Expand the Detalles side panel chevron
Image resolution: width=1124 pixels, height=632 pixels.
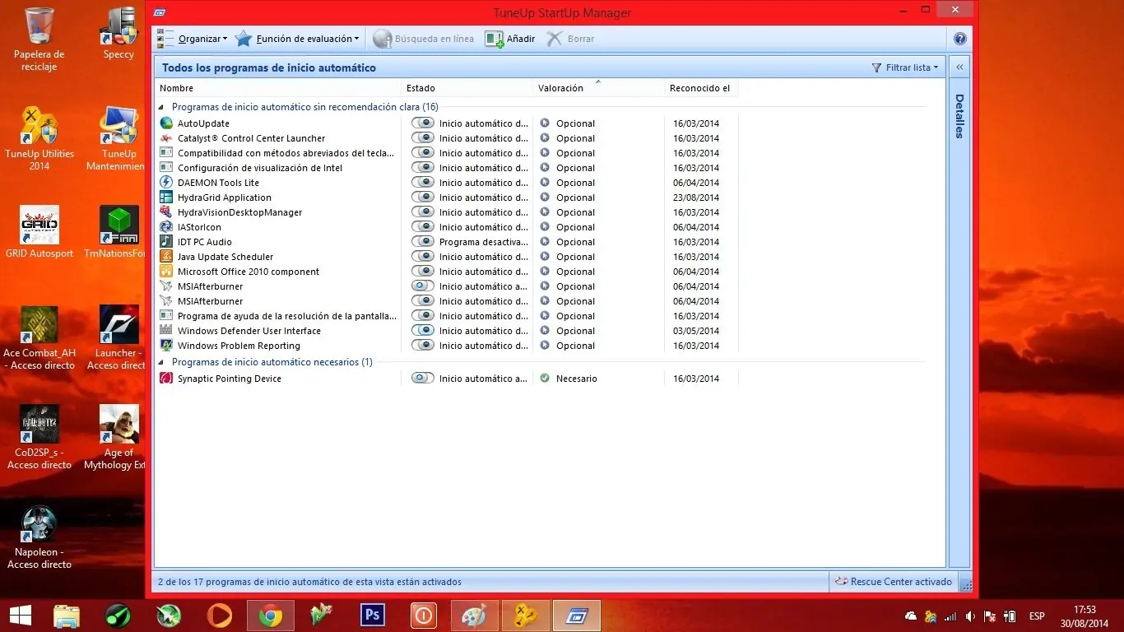[959, 67]
